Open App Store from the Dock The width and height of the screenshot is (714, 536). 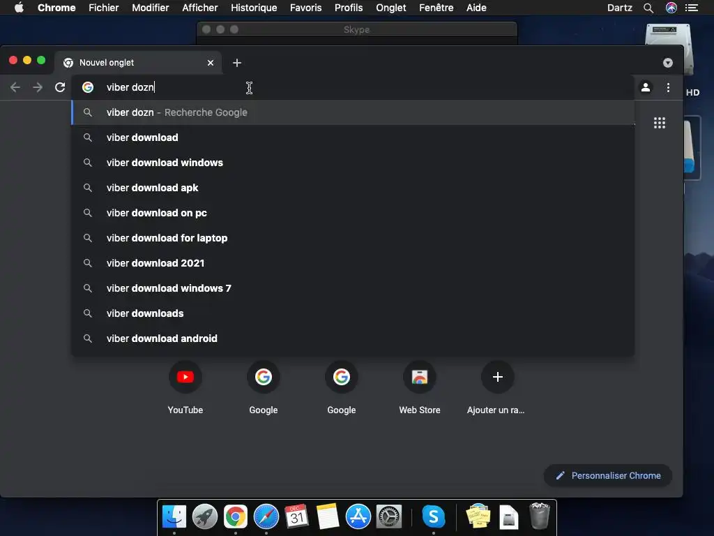tap(358, 517)
